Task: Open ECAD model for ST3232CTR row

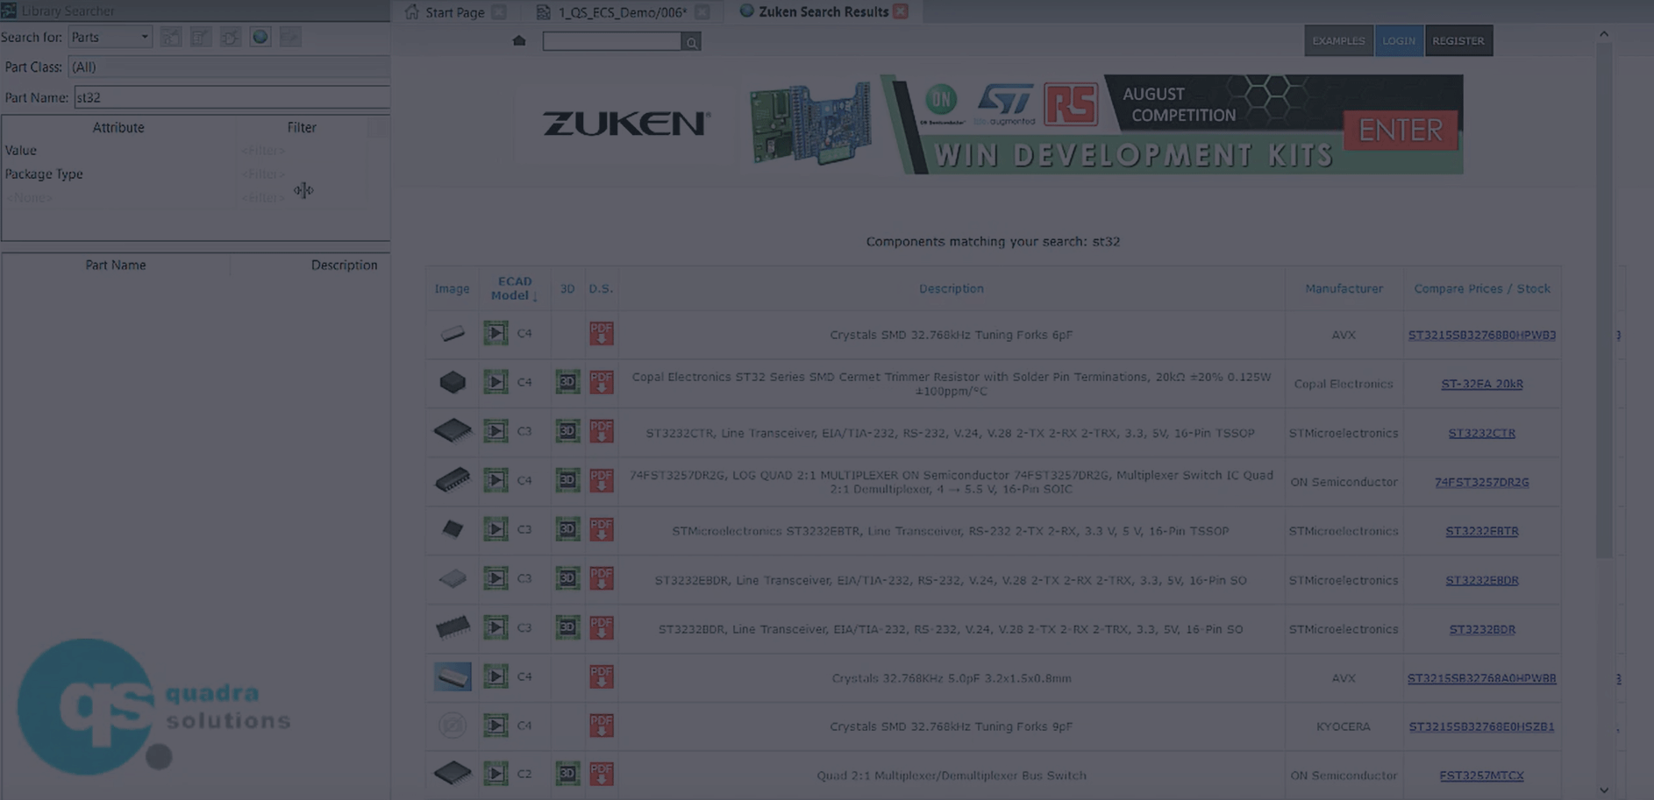Action: point(495,431)
